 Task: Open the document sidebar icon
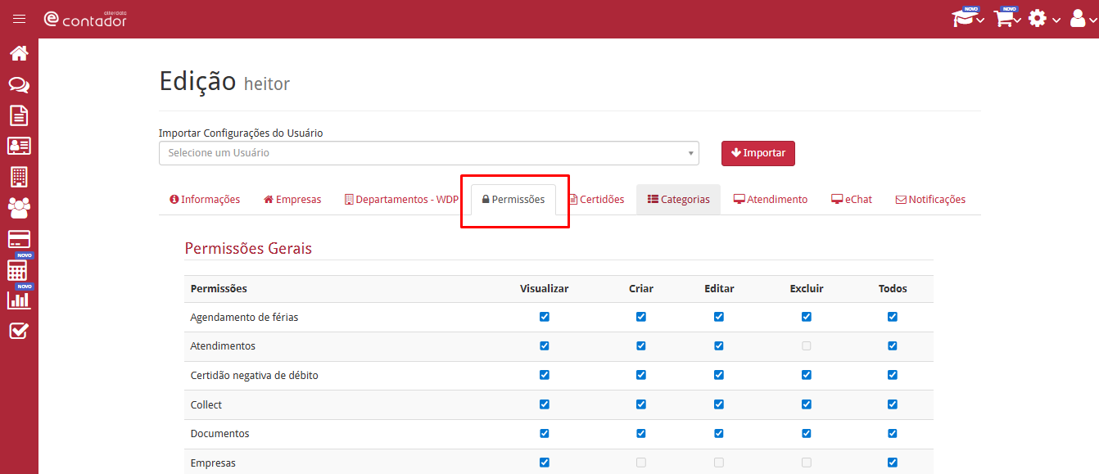[19, 115]
